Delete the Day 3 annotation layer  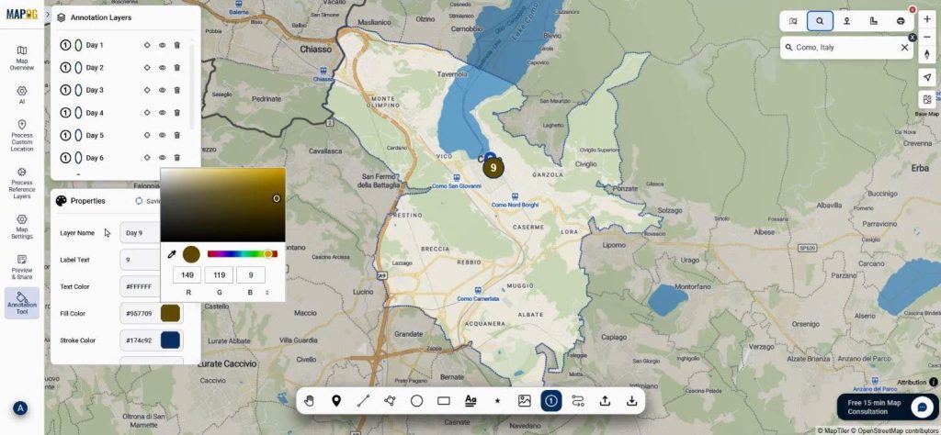(x=176, y=90)
